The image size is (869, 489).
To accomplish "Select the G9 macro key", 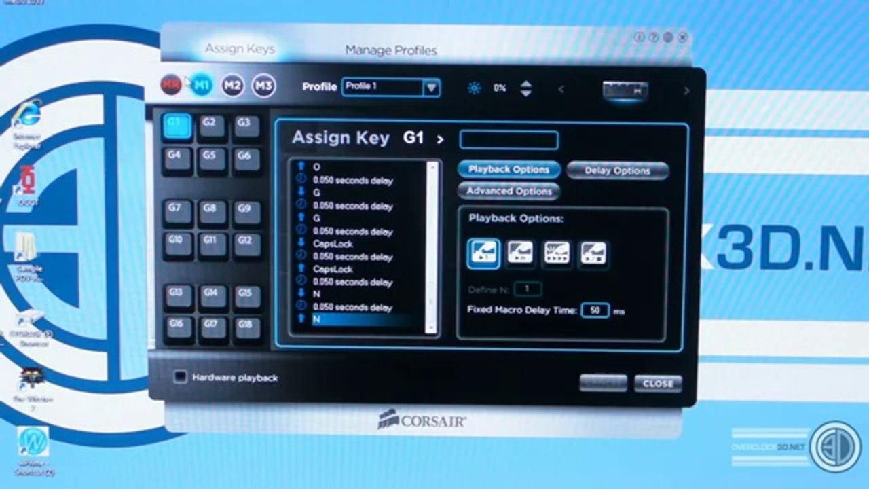I will click(x=246, y=212).
